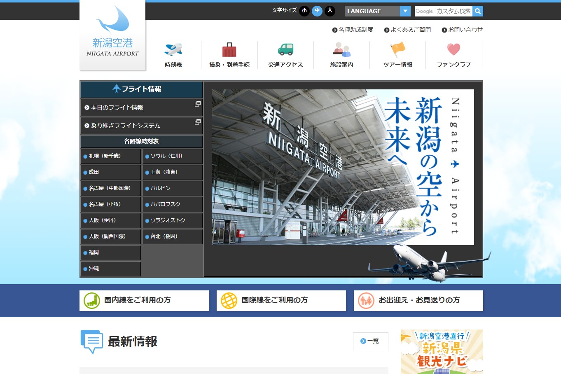Viewport: 561px width, 374px height.
Task: Click the 一覧 news list button
Action: click(371, 341)
